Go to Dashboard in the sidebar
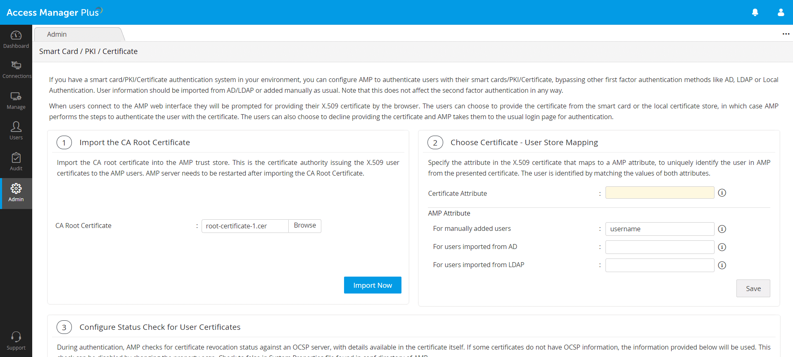 [x=16, y=40]
